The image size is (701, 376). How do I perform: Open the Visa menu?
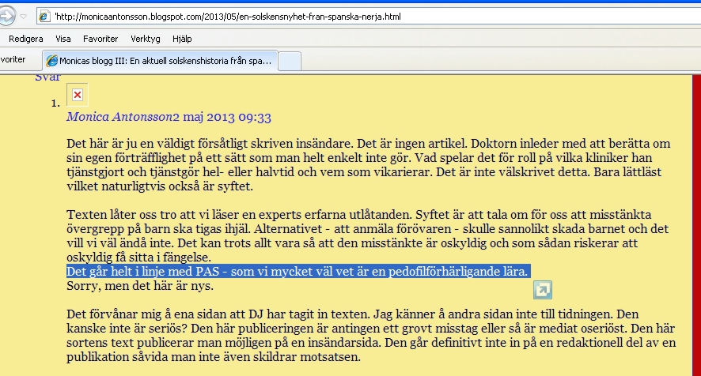[x=63, y=39]
